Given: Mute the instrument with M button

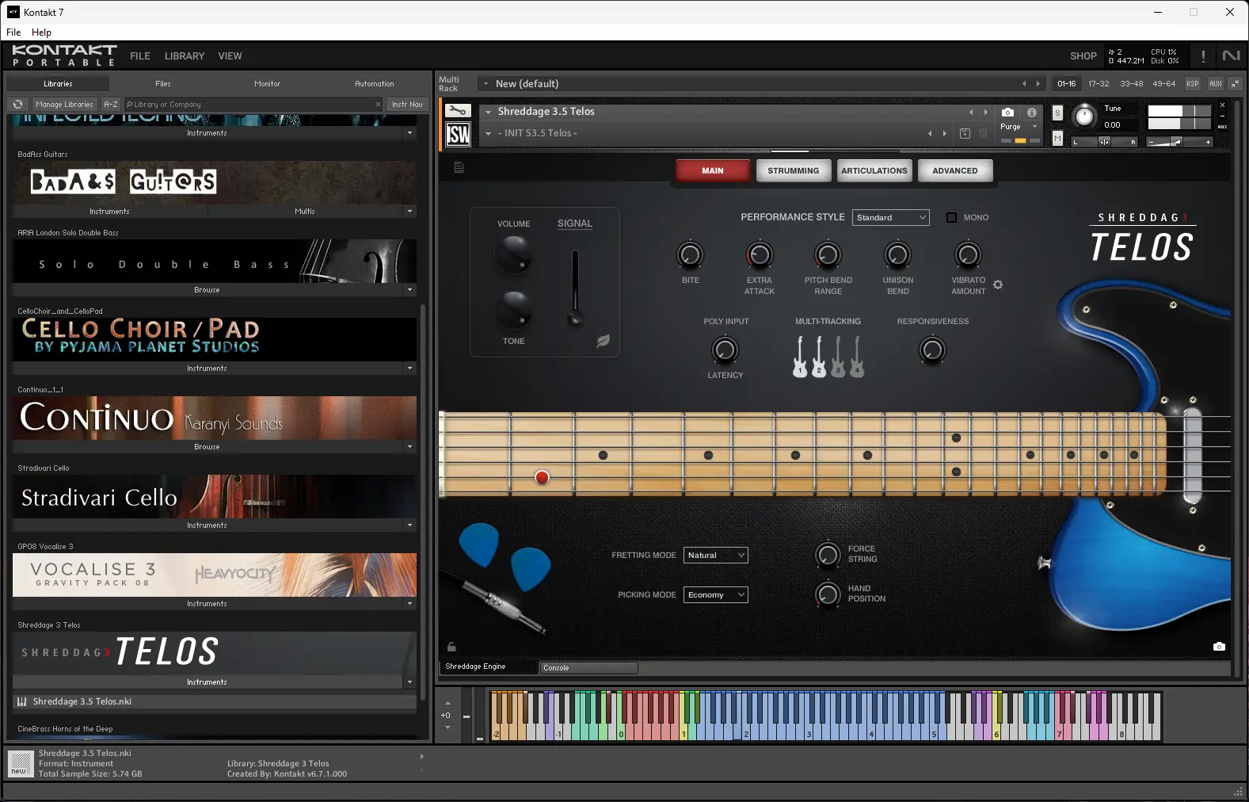Looking at the screenshot, I should click(1057, 138).
